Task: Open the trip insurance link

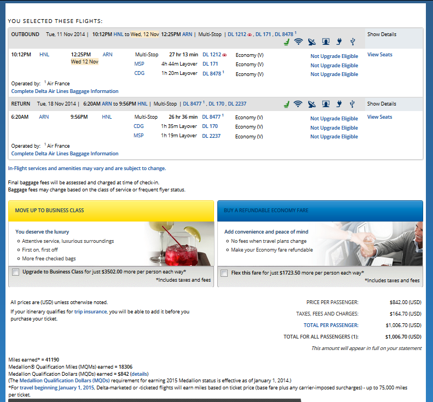Action: coord(90,312)
